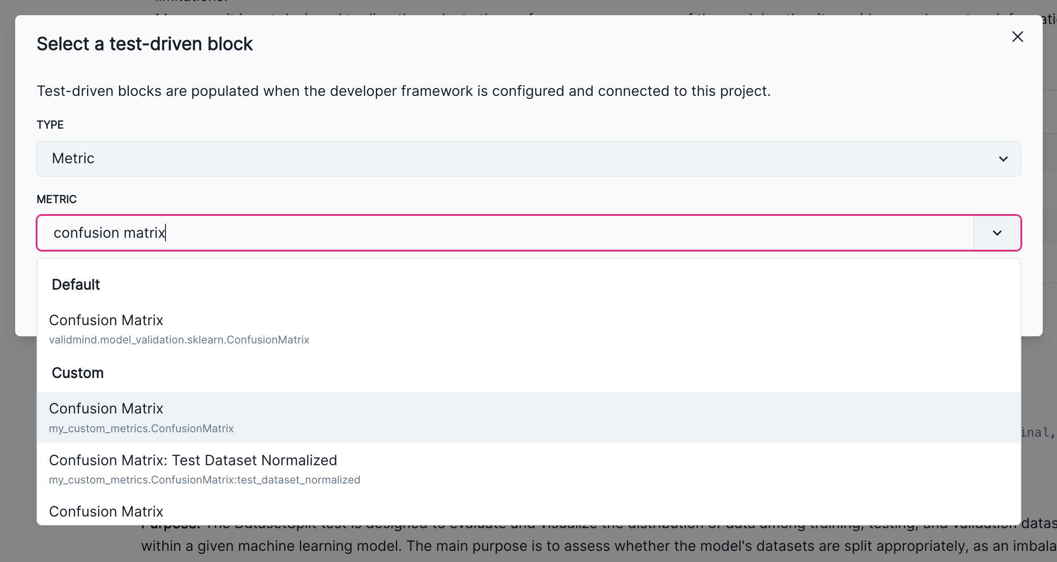Viewport: 1057px width, 562px height.
Task: Click the my_custom_metrics.ConfusionMatrix path text
Action: coord(141,429)
